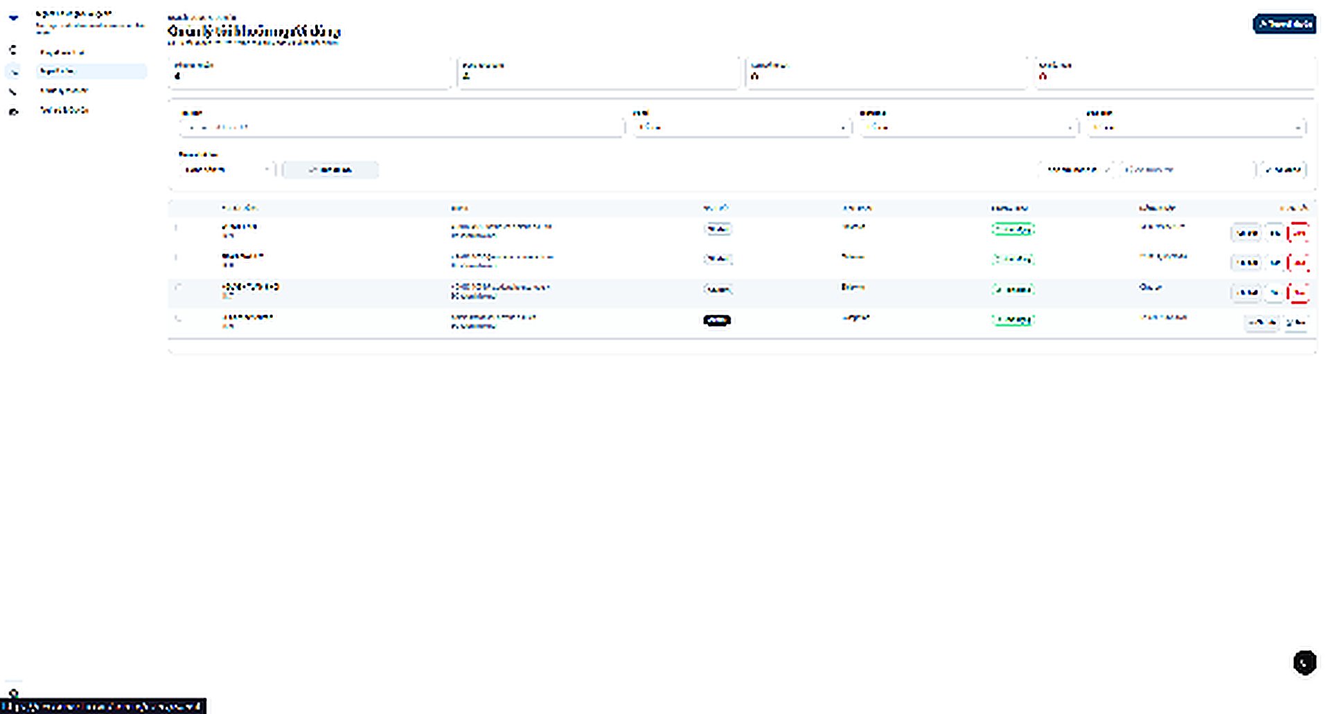The width and height of the screenshot is (1330, 714).
Task: Open the small dropdown below the search field
Action: [227, 170]
